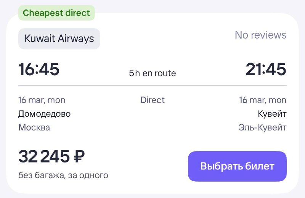Tap the 5 h en route duration
This screenshot has width=305, height=198.
[x=152, y=73]
